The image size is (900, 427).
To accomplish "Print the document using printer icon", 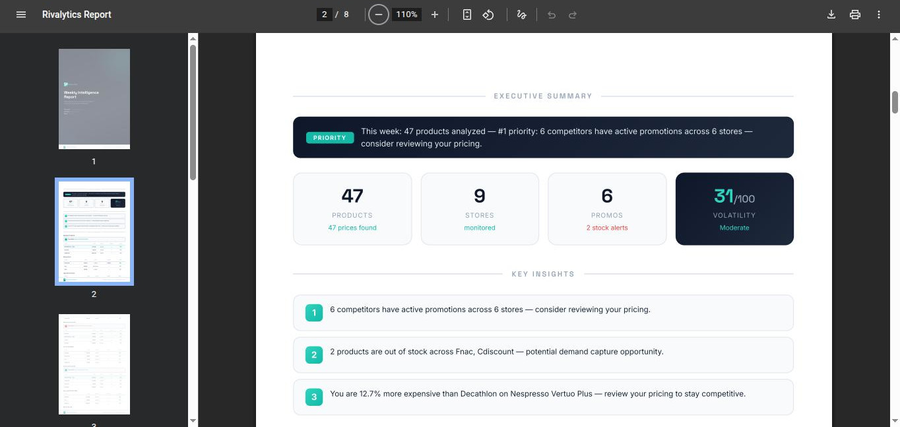I will (x=855, y=15).
